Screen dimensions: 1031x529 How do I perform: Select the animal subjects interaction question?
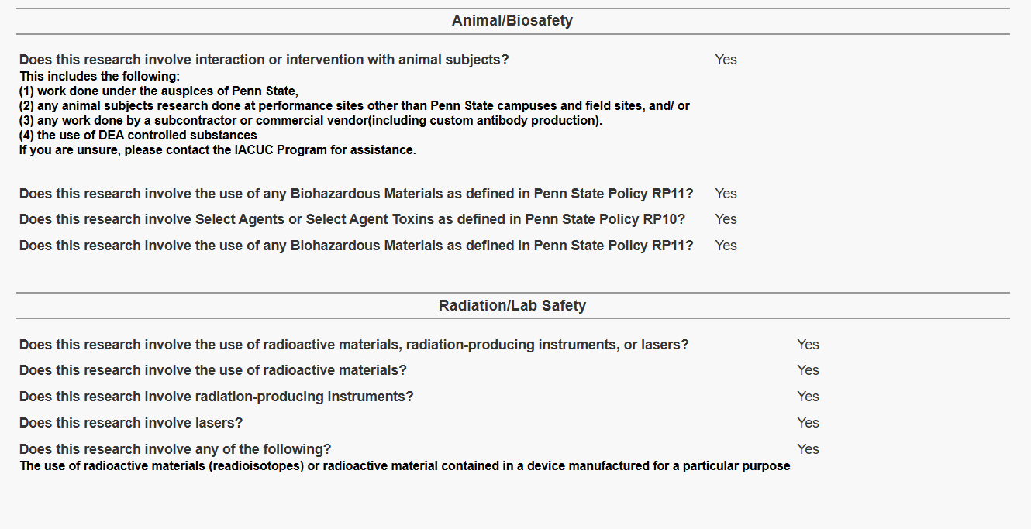[x=264, y=60]
